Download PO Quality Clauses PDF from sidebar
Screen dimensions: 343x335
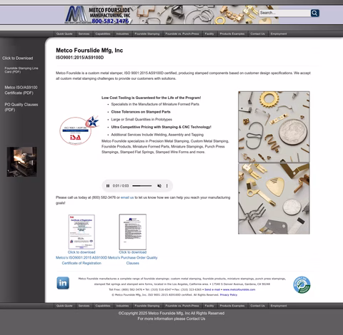(21, 107)
